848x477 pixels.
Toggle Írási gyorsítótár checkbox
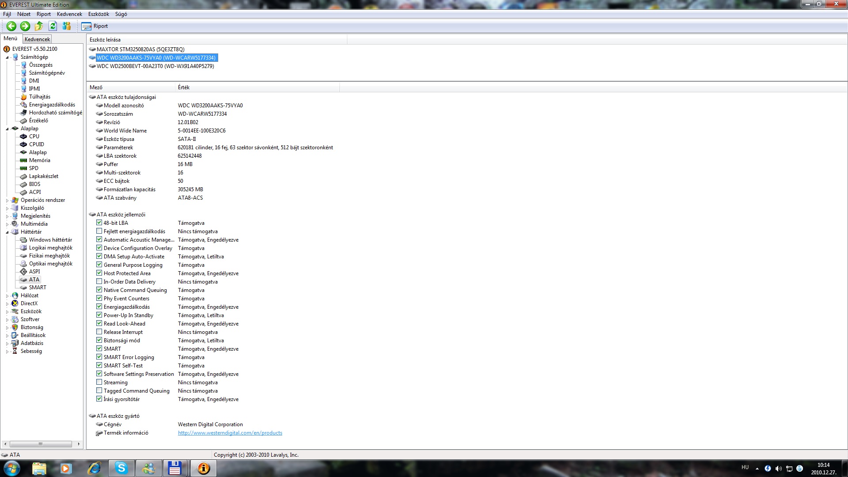[99, 399]
